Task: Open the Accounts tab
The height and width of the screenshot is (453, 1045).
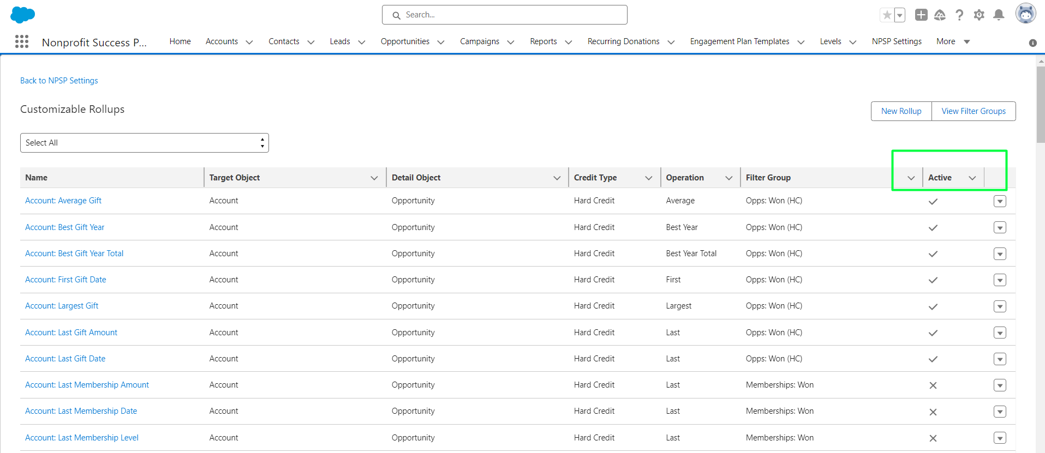Action: coord(222,41)
